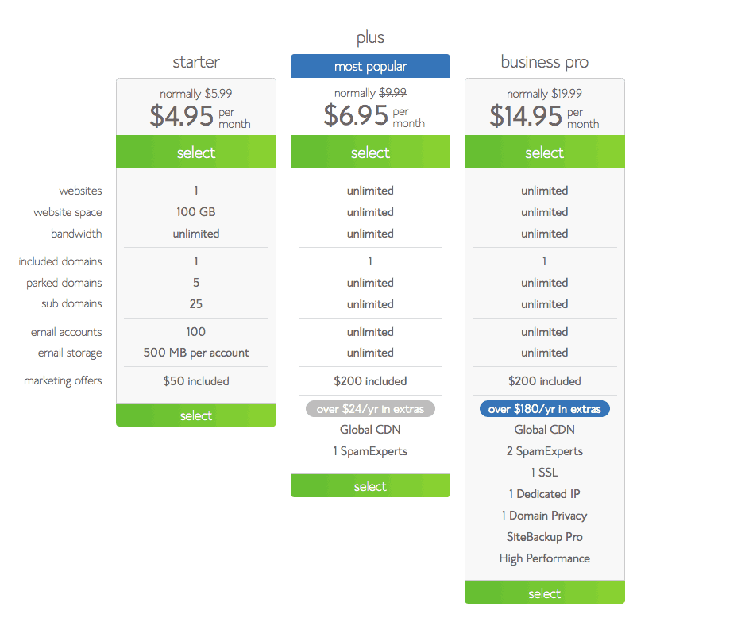745x618 pixels.
Task: Click the $4.95 starter price
Action: [182, 116]
